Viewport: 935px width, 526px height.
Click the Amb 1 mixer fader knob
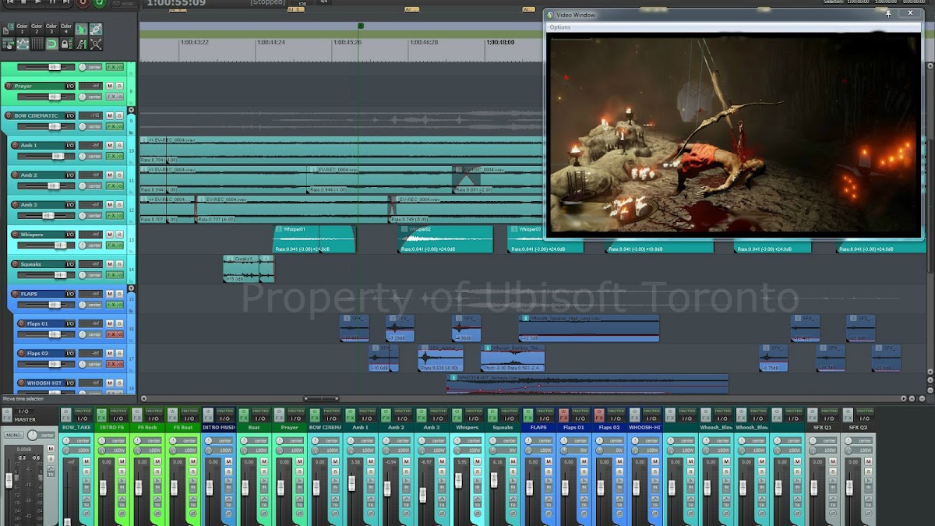(351, 483)
